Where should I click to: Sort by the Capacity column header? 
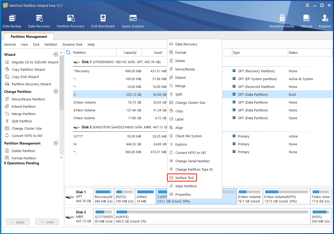130,52
